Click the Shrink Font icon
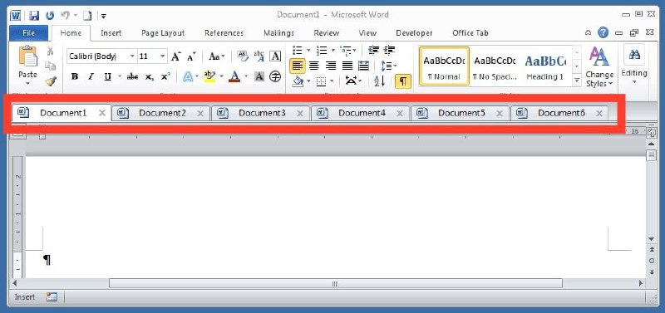The image size is (665, 313). tap(191, 56)
